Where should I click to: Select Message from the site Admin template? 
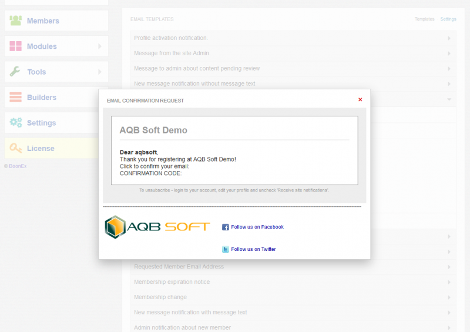pyautogui.click(x=172, y=53)
